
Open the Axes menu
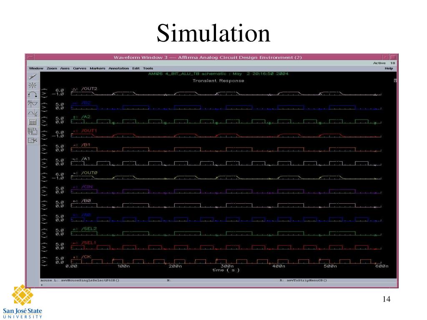click(65, 68)
